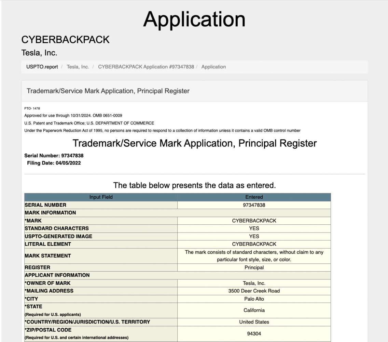Image resolution: width=388 pixels, height=342 pixels.
Task: Click the Paperwork Reduction Act of 1995 notice
Action: [162, 131]
